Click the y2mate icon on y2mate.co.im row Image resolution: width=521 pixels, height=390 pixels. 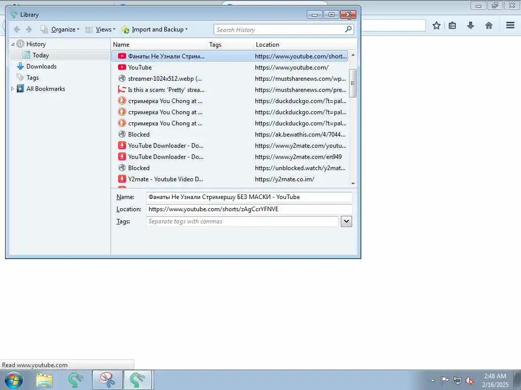coord(122,179)
